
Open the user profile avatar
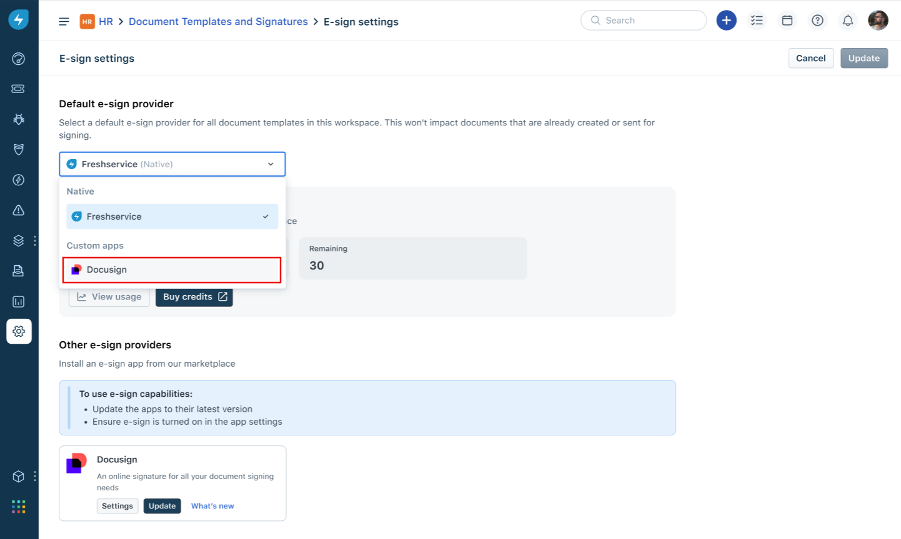[878, 21]
